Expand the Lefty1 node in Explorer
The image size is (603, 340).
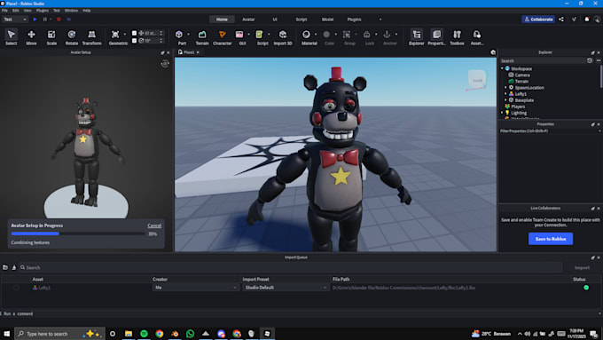click(505, 94)
